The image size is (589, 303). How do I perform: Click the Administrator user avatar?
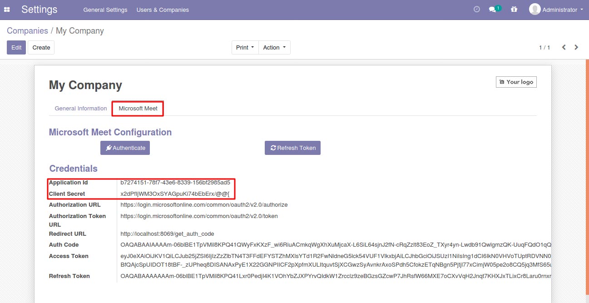click(535, 9)
